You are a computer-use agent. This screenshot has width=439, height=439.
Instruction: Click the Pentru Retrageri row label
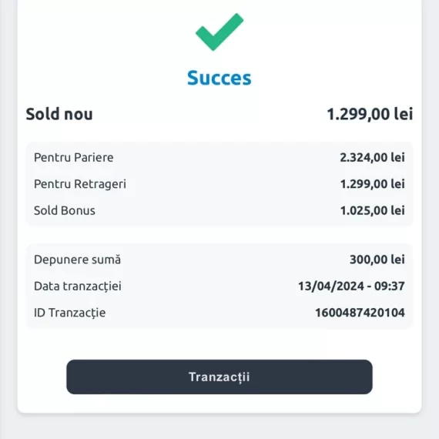[80, 184]
